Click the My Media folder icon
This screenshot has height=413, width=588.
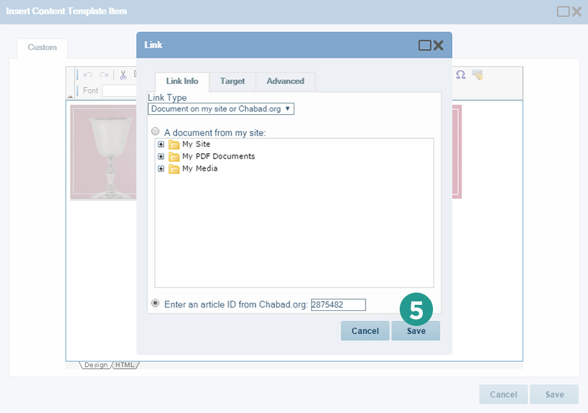pos(174,169)
